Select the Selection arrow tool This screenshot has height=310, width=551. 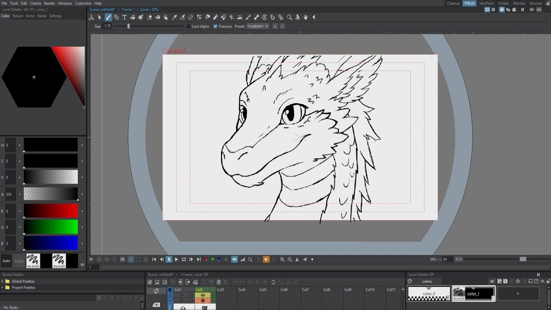click(x=99, y=17)
